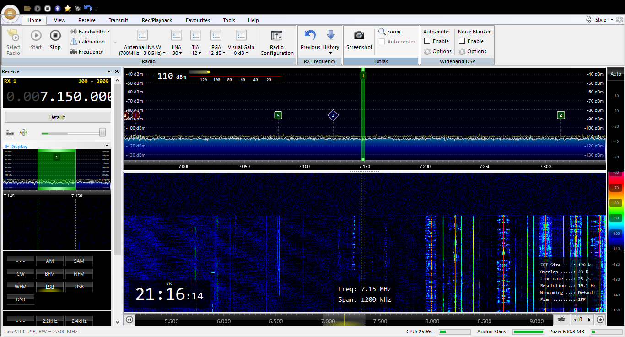Adjust the audio volume slider
The width and height of the screenshot is (625, 337).
click(102, 133)
